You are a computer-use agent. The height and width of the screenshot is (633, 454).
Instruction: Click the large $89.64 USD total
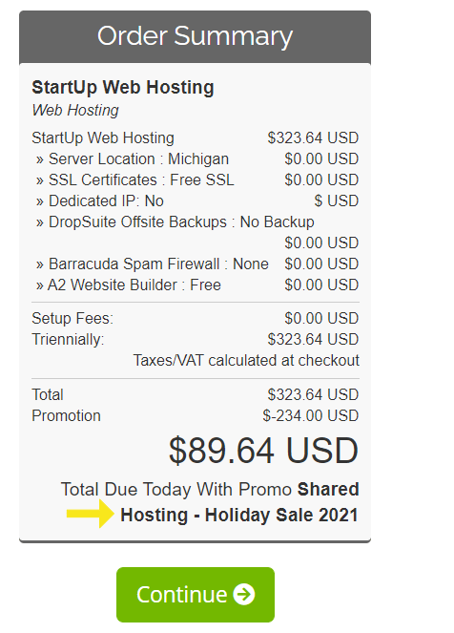(x=263, y=450)
